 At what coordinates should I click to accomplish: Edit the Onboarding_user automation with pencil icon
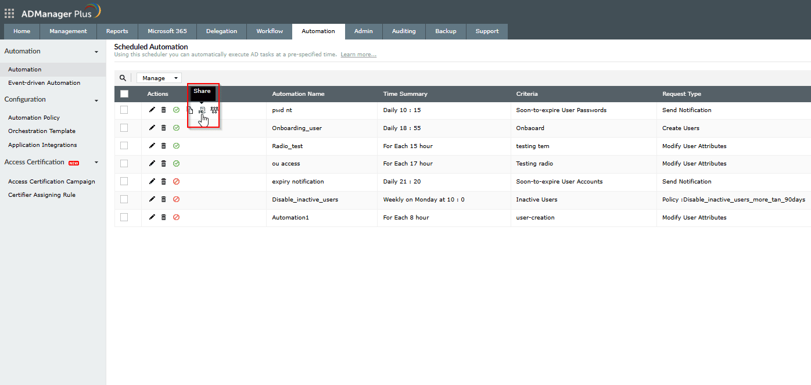[x=152, y=128]
